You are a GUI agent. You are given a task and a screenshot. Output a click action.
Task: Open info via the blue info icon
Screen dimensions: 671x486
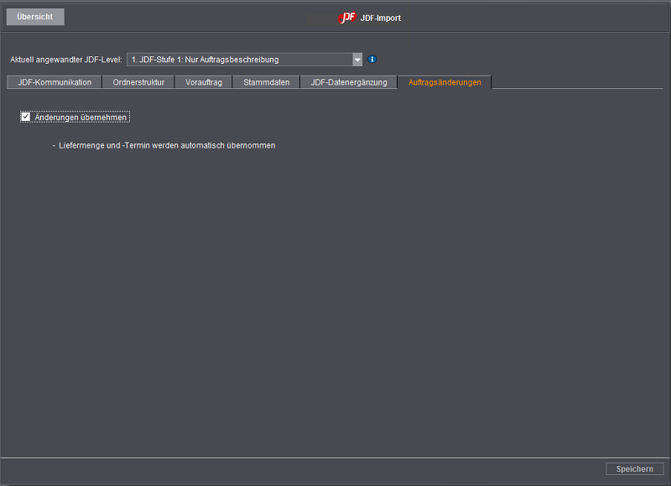tap(372, 60)
